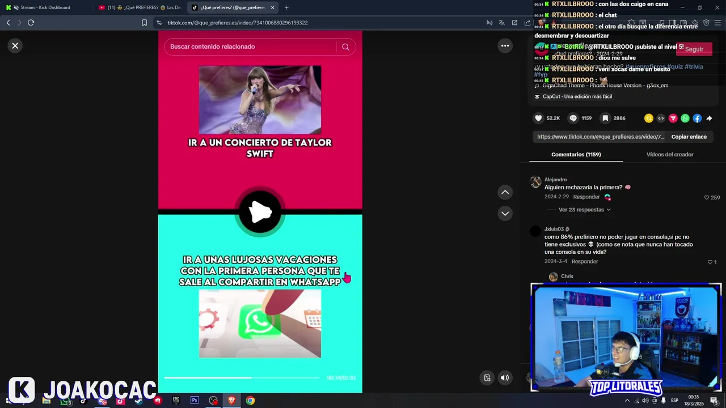Open the notification center in system tray

(714, 401)
